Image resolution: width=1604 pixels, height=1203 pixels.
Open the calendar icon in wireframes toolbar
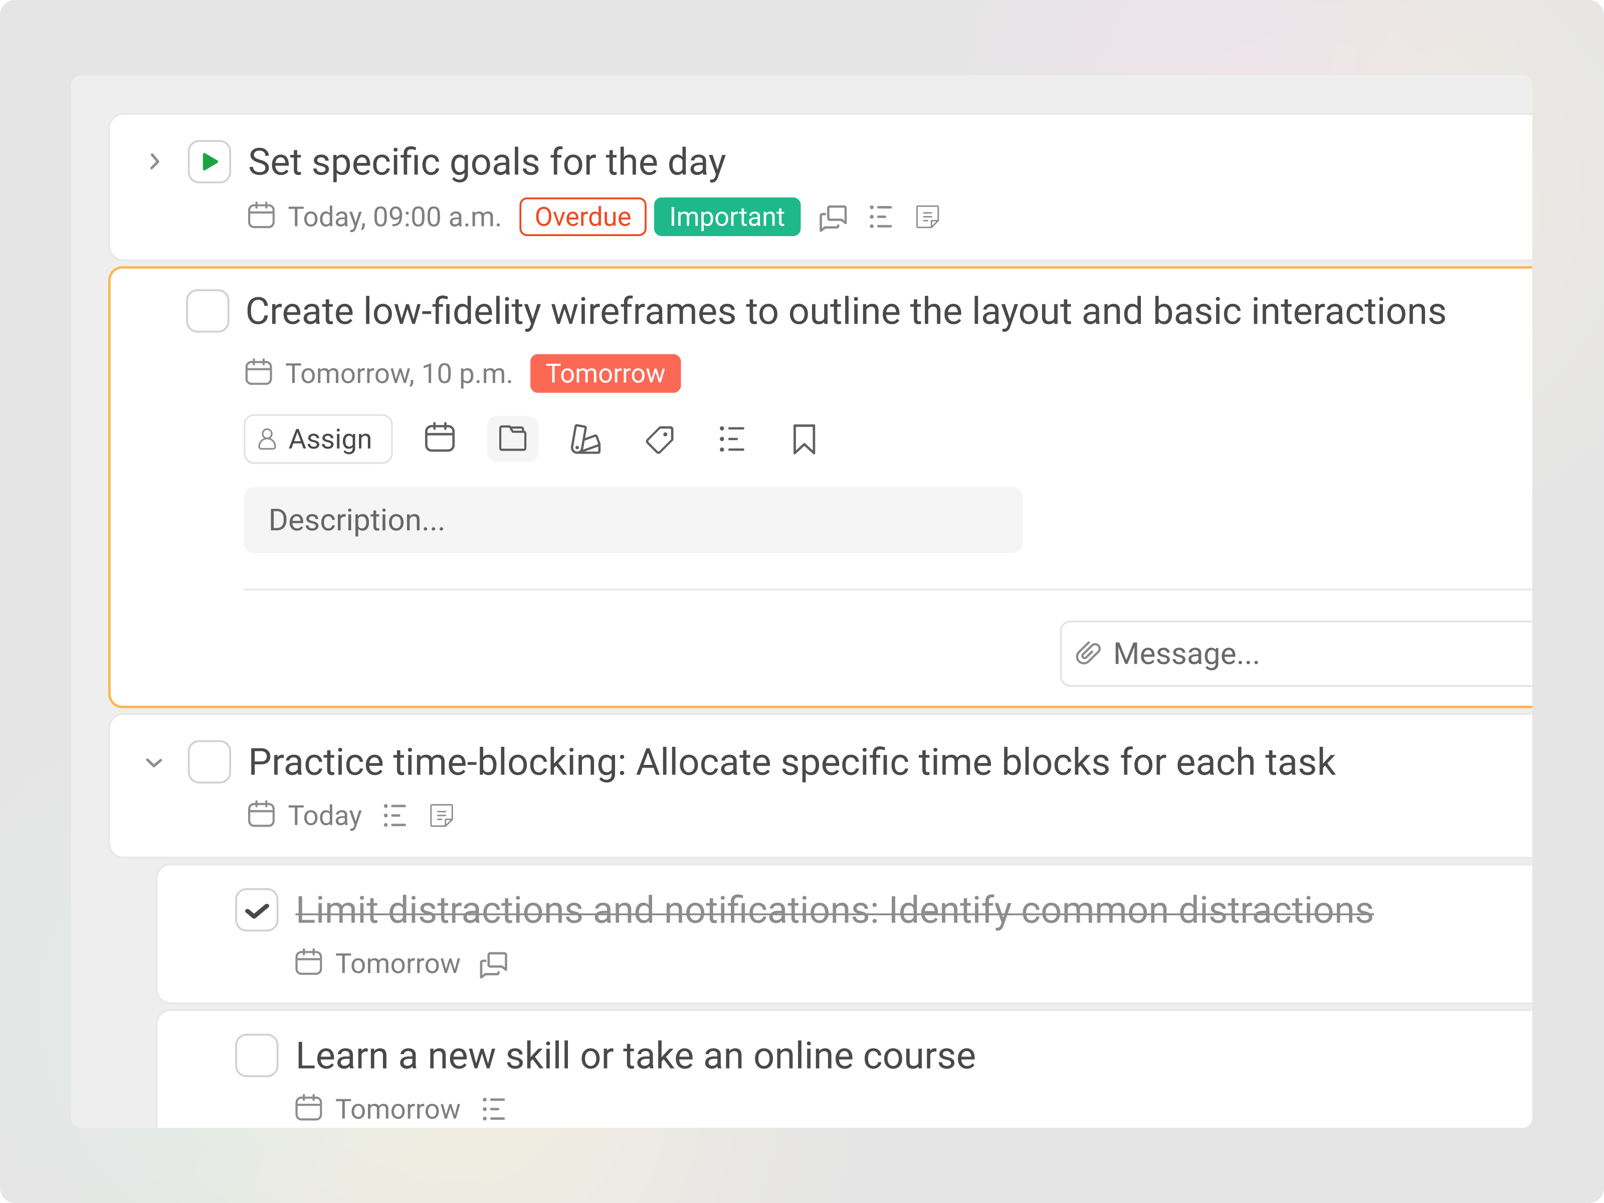[440, 439]
